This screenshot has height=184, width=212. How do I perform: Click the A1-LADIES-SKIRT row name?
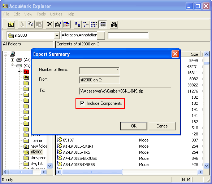(78, 146)
